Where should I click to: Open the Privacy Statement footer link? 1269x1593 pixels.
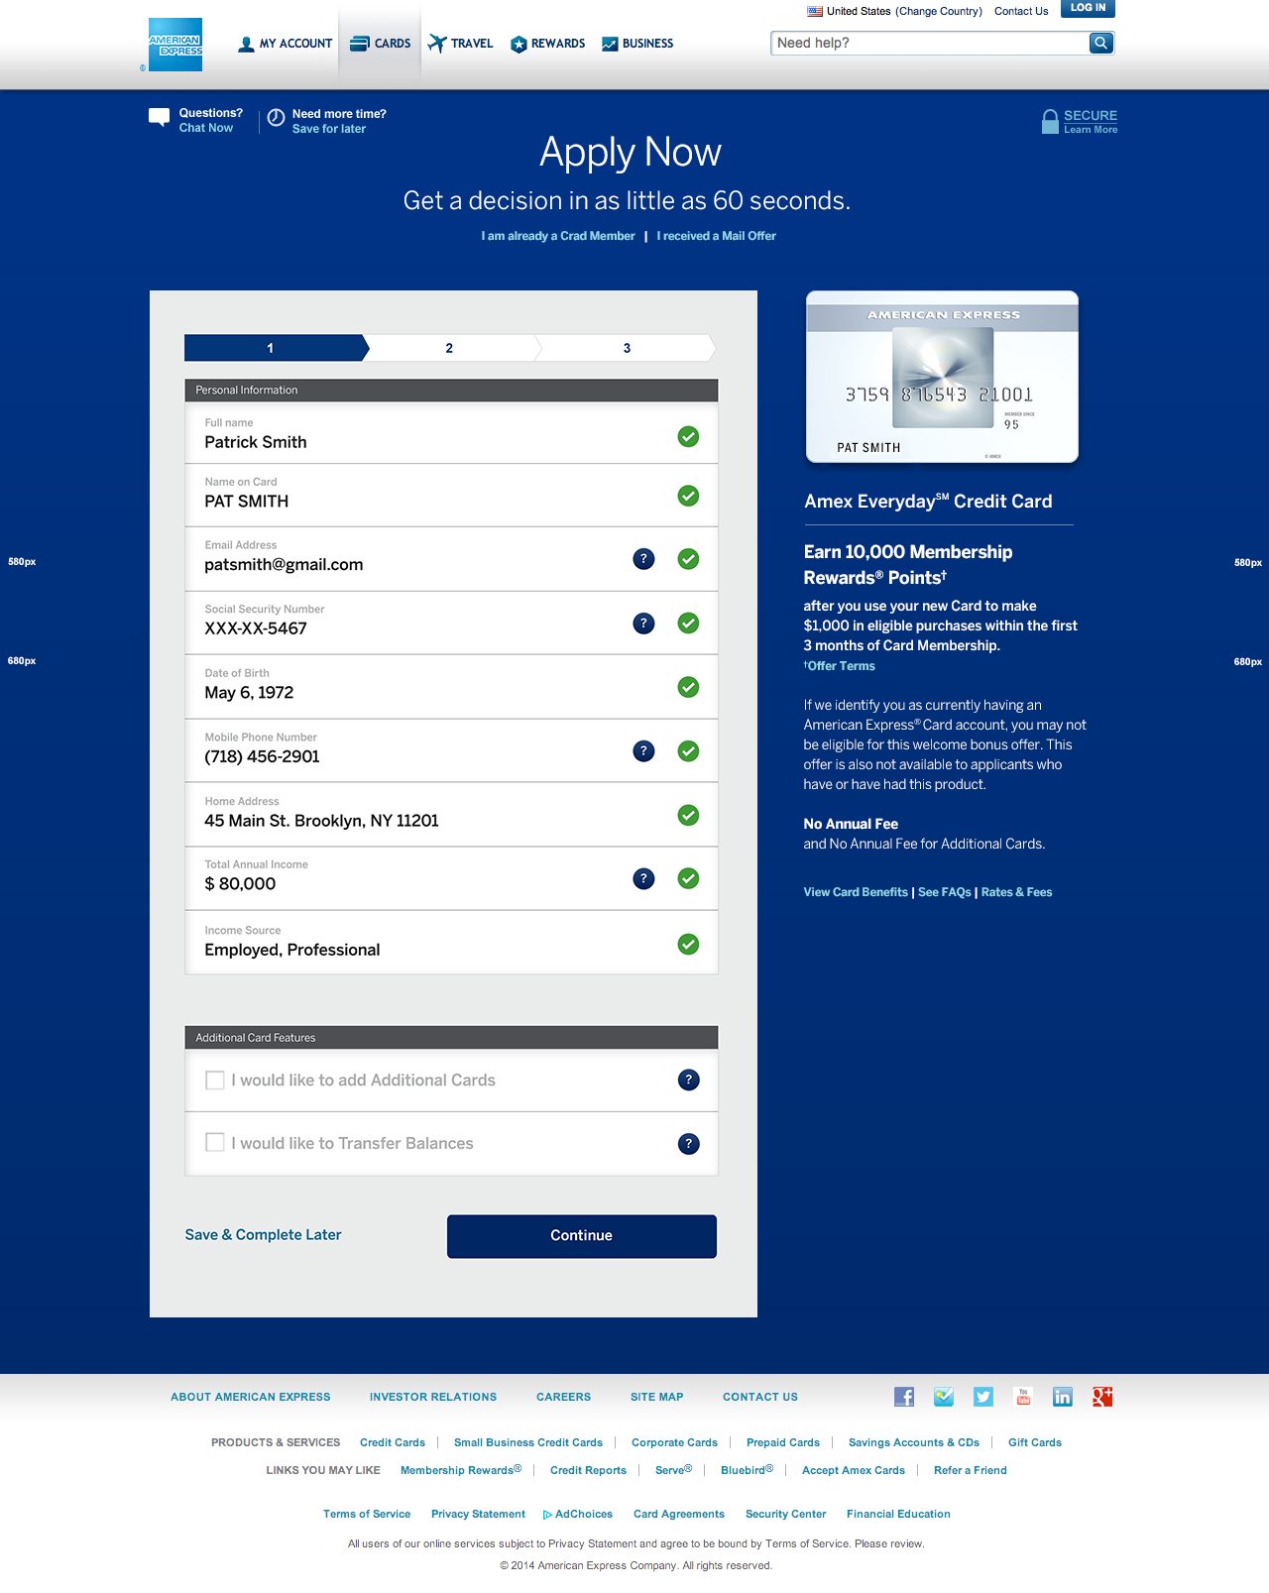click(478, 1515)
